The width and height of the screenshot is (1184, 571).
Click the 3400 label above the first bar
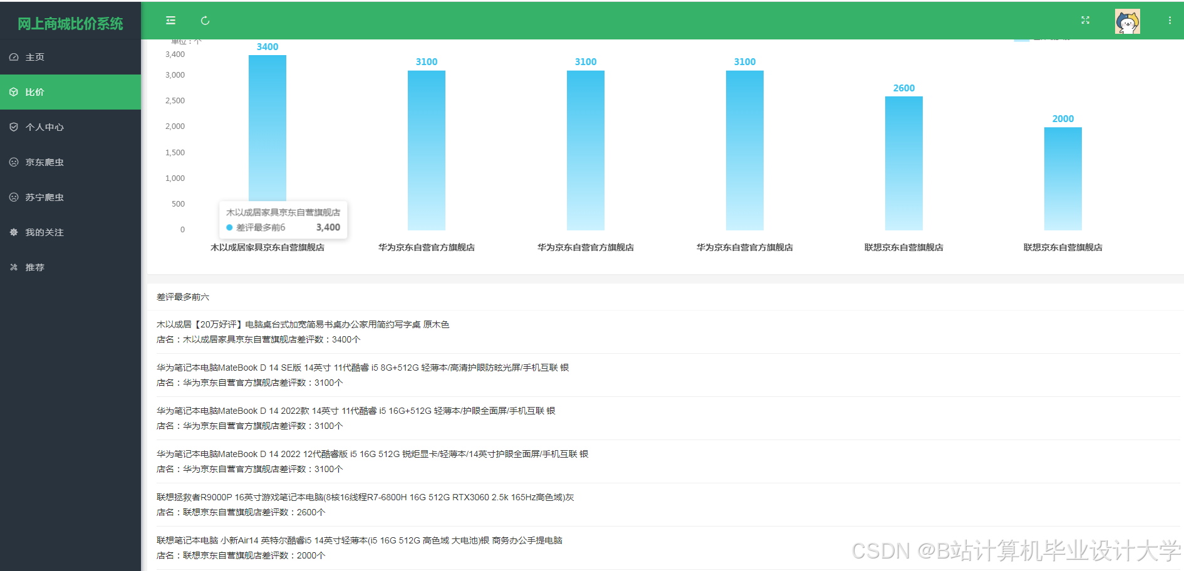[267, 47]
